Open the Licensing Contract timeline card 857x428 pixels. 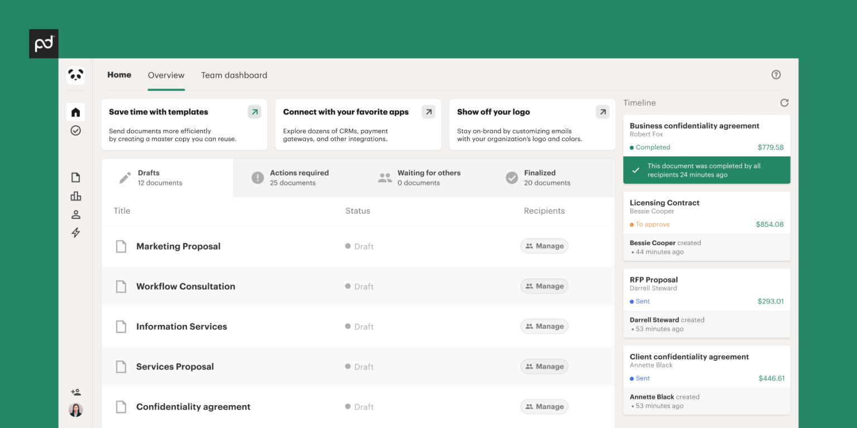tap(706, 213)
